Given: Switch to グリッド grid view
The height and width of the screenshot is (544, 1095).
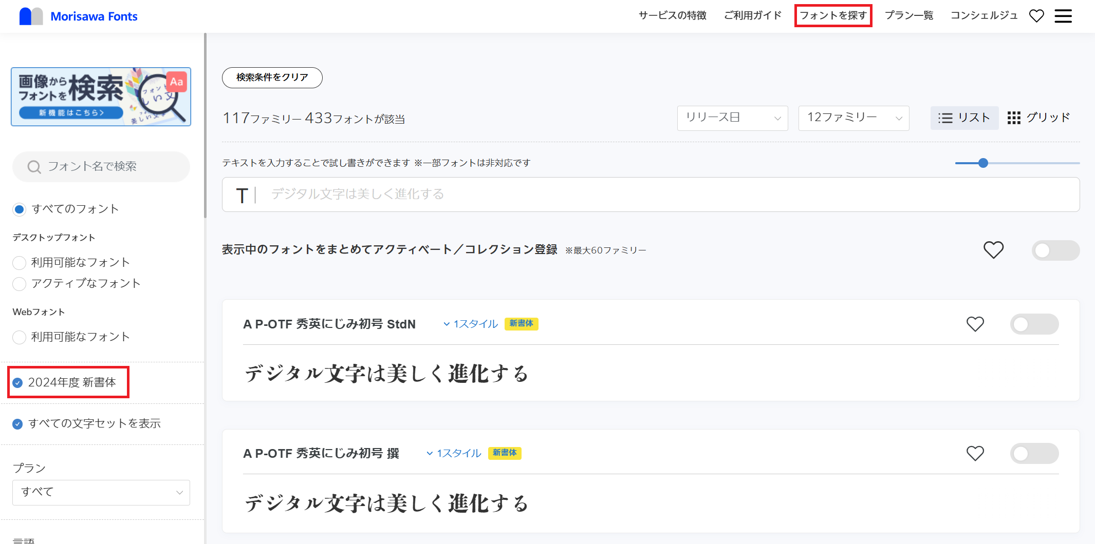Looking at the screenshot, I should [1038, 118].
